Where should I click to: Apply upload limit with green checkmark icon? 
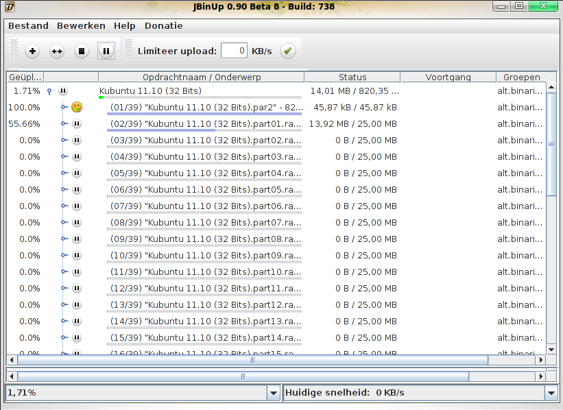pyautogui.click(x=288, y=51)
